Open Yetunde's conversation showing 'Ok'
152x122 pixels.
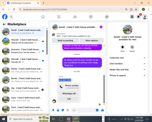click(x=23, y=61)
